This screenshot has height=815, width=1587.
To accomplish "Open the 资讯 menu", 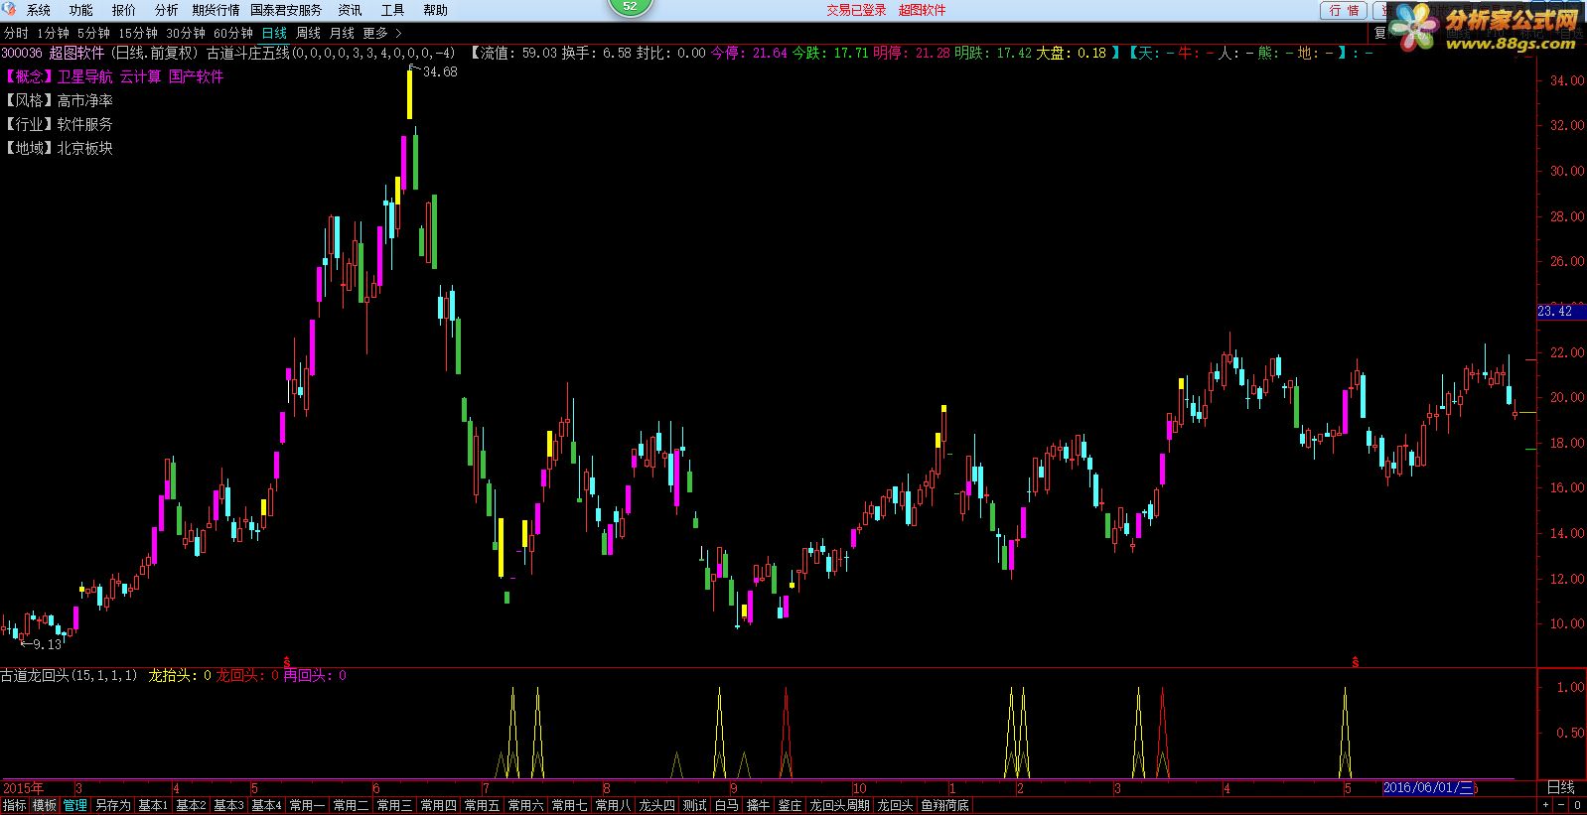I will 350,10.
